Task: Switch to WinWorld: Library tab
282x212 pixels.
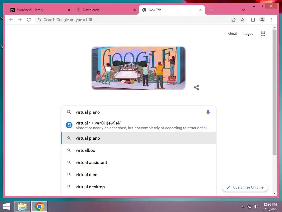Action: 40,10
